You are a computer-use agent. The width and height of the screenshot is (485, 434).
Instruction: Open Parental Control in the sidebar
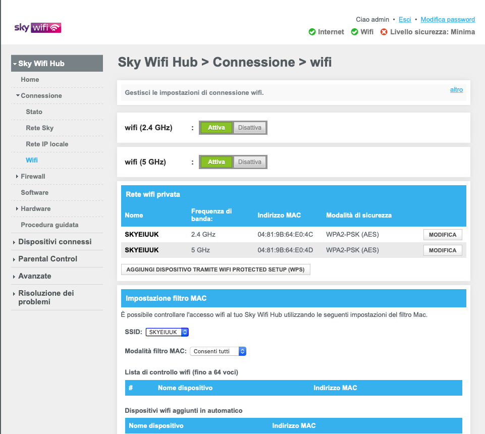point(47,259)
